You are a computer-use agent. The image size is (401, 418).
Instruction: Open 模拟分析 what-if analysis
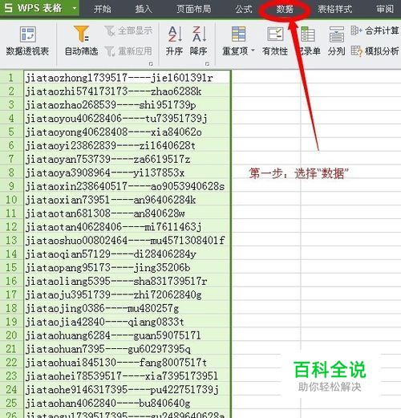coord(375,51)
